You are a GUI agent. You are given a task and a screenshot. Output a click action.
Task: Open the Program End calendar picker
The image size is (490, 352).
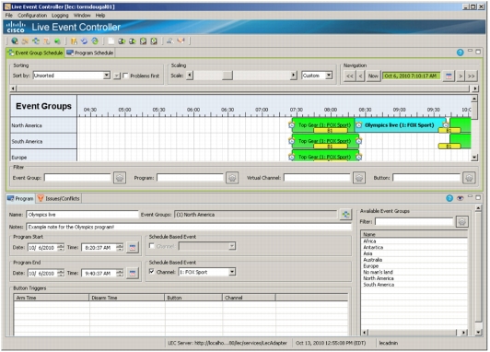tap(133, 274)
